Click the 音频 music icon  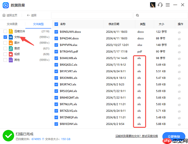(x=11, y=48)
